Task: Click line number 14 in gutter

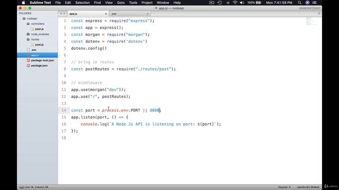Action: tap(64, 110)
